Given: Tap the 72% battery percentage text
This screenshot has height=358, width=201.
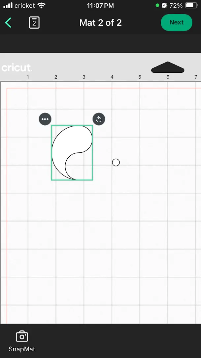Looking at the screenshot, I should (x=176, y=6).
